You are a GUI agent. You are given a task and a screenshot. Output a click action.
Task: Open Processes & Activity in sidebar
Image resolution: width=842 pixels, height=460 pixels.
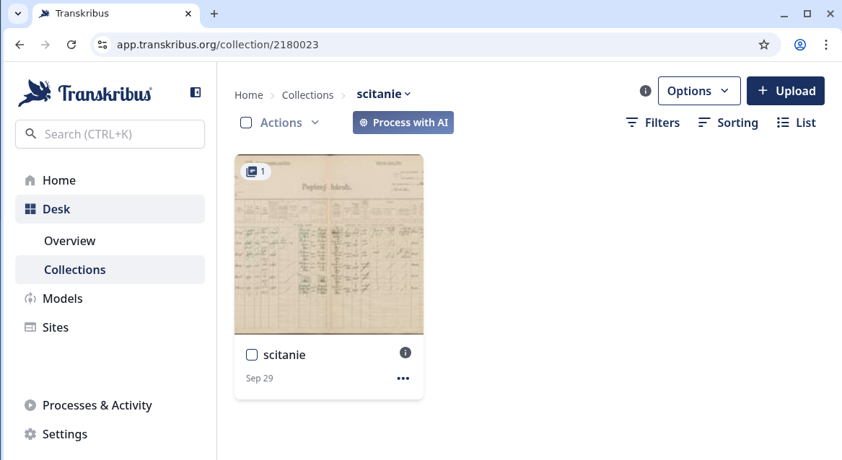[97, 405]
